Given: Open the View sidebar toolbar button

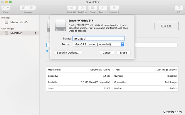Looking at the screenshot, I should pyautogui.click(x=6, y=8).
